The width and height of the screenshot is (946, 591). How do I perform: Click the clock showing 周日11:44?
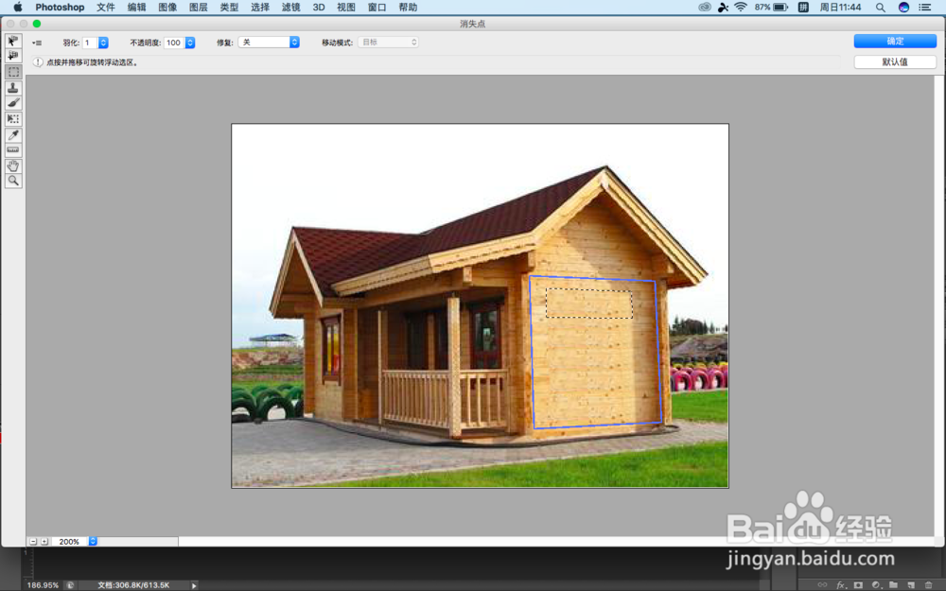coord(840,8)
